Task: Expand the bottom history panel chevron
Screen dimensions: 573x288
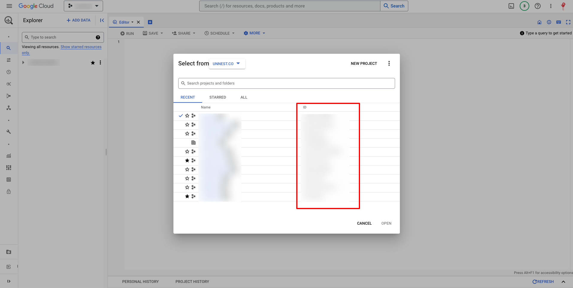Action: pyautogui.click(x=563, y=282)
